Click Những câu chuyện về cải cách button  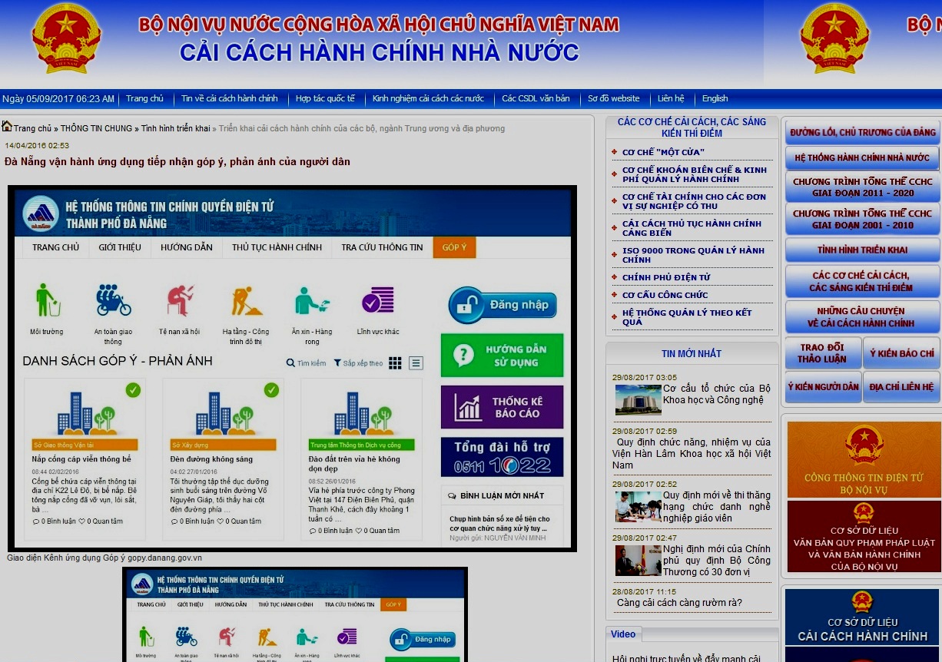click(x=862, y=316)
